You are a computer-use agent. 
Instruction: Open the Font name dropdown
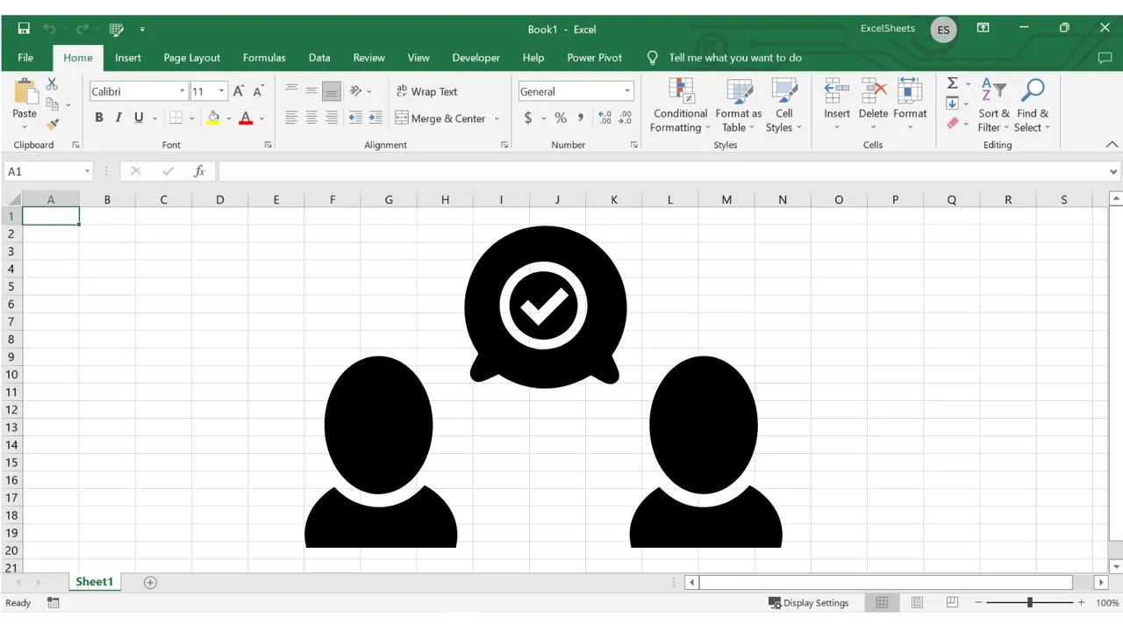tap(181, 90)
